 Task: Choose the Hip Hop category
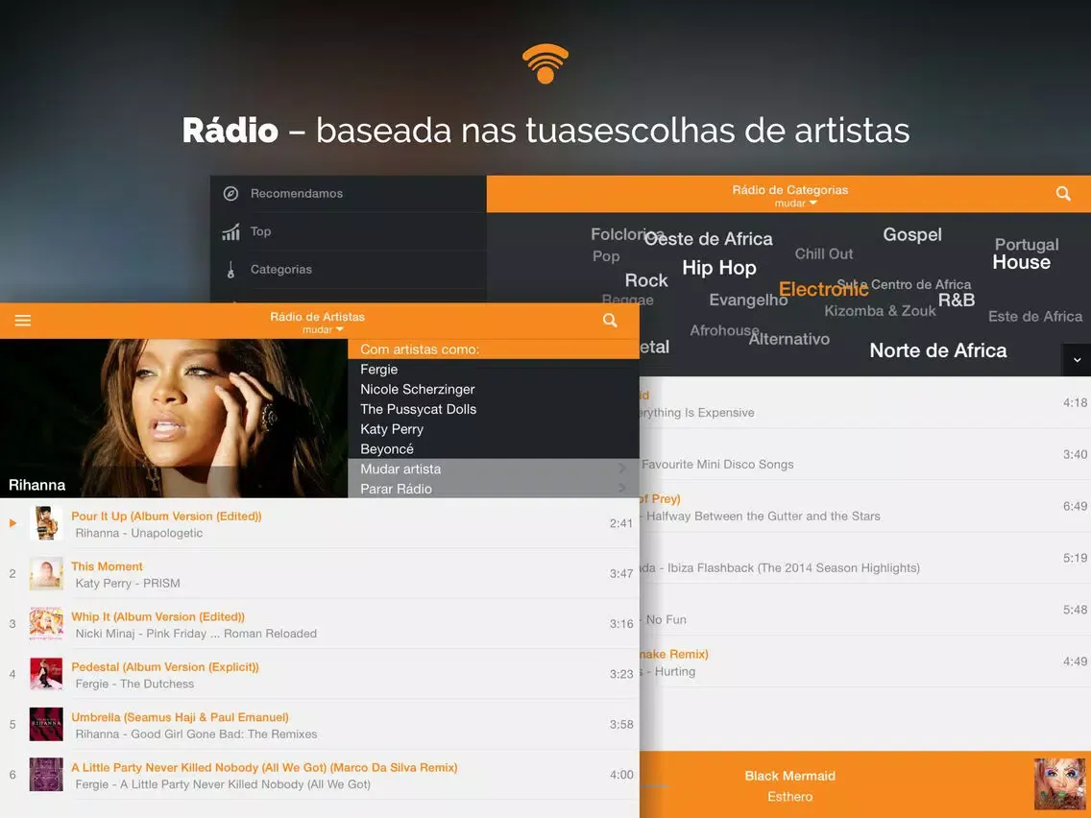click(718, 268)
